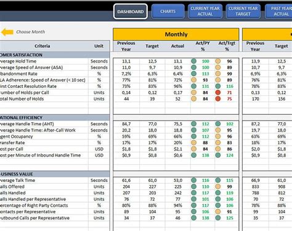Click Operational Efficiency section header
292x231 pixels.
55,117
